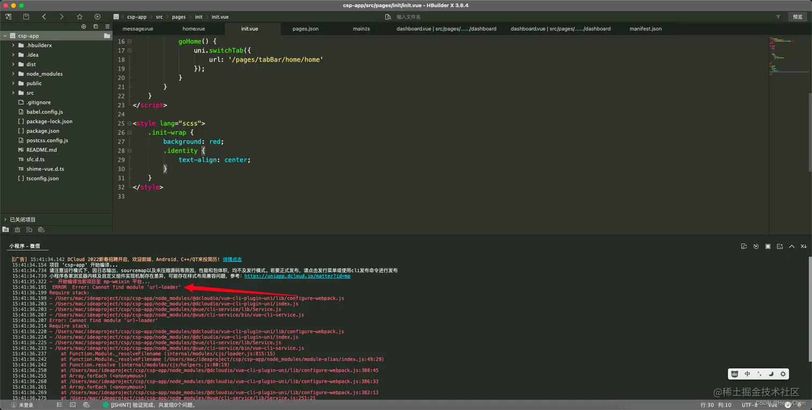Select the 小程序 - 微信 console tab
The image size is (812, 410).
click(24, 246)
